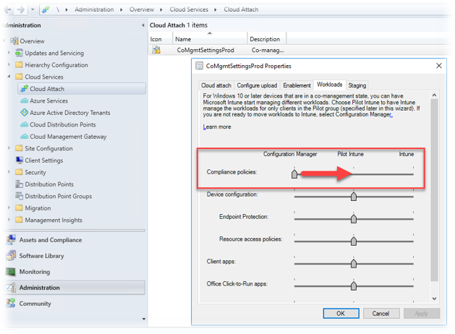
Task: Click the Device configuration slider thumb
Action: click(354, 196)
